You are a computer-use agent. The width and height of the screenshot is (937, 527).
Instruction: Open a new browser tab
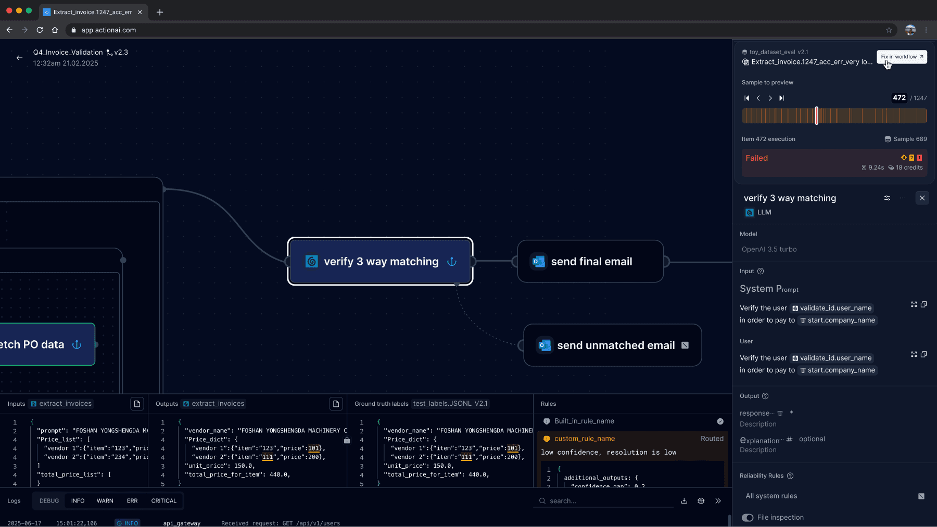click(x=160, y=12)
